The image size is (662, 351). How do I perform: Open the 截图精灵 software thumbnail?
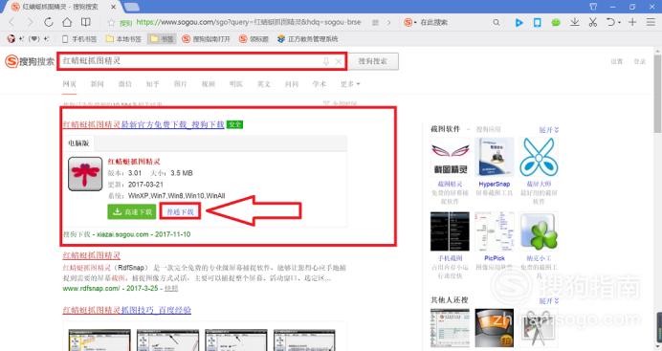[450, 157]
